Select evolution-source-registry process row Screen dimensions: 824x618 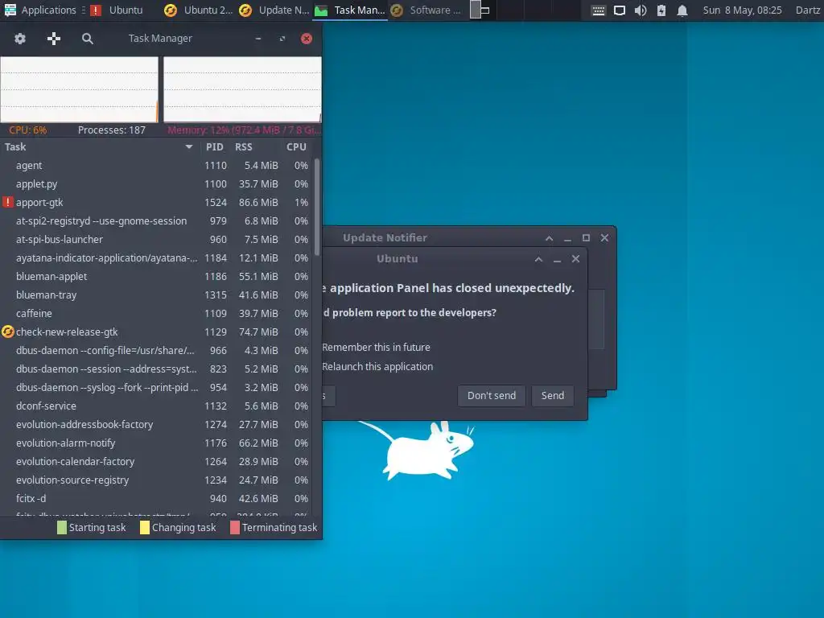[x=156, y=480]
